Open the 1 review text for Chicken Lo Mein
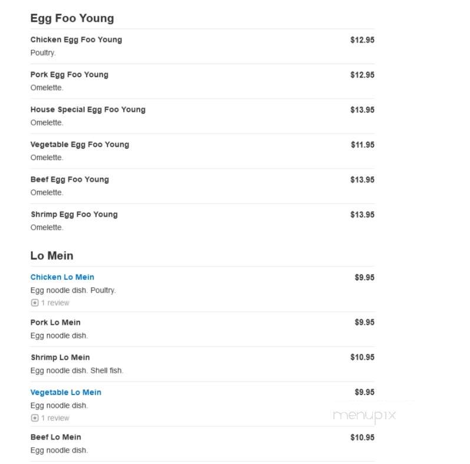The height and width of the screenshot is (464, 470). 55,303
